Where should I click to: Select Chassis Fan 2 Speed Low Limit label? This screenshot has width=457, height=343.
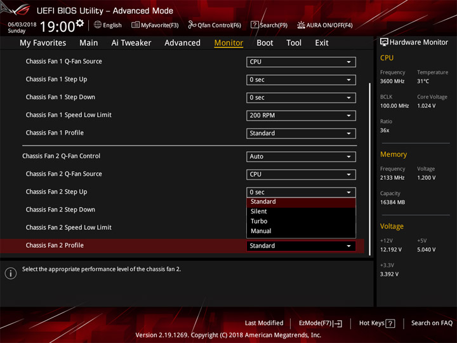click(x=69, y=227)
